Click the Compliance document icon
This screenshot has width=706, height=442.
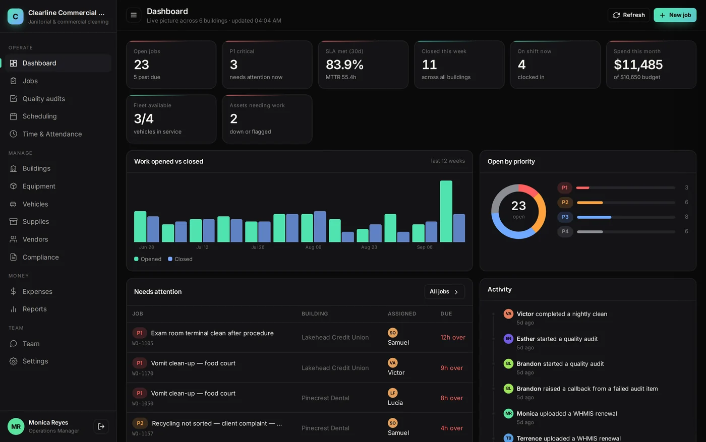coord(14,257)
